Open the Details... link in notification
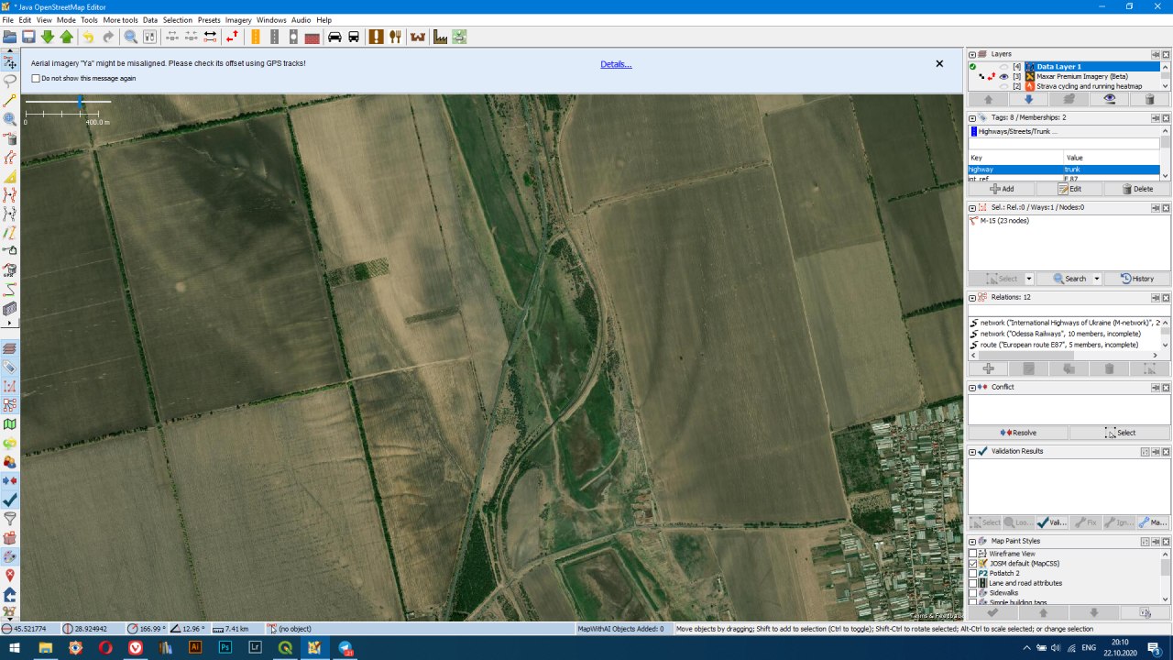Viewport: 1173px width, 660px height. pyautogui.click(x=616, y=64)
